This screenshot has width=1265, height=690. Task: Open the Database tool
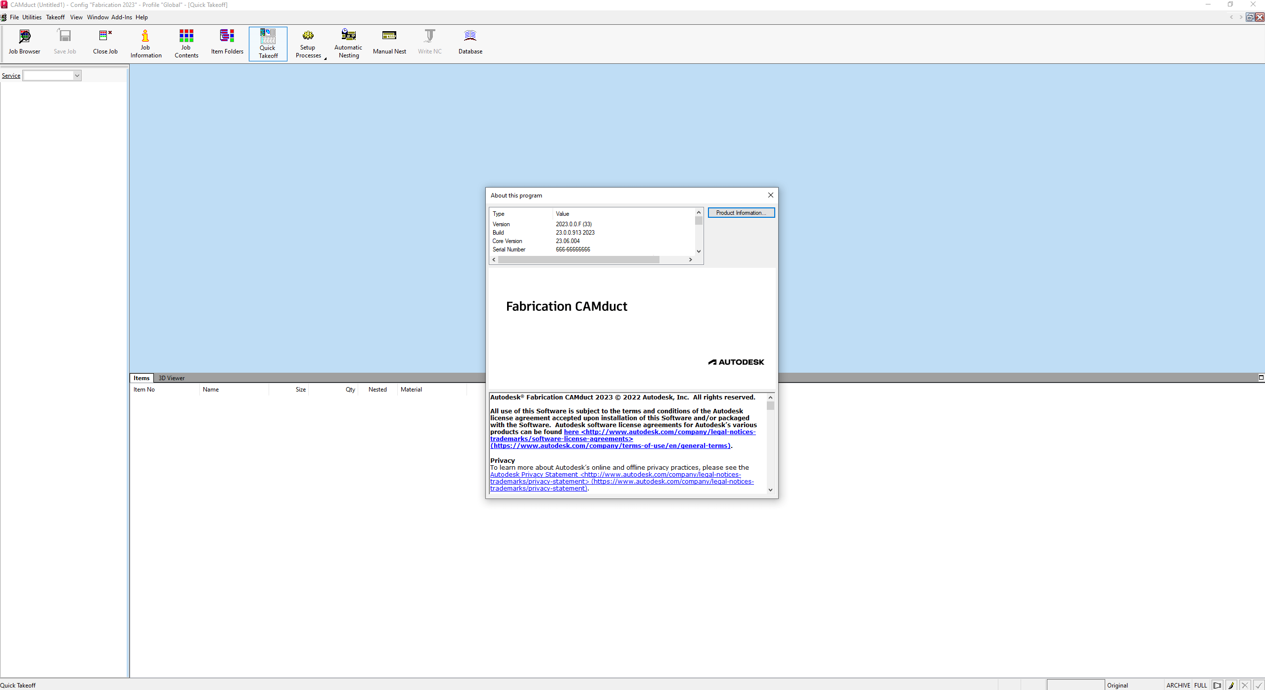click(469, 42)
